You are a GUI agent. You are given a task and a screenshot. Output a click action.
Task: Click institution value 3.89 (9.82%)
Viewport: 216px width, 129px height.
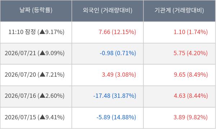pyautogui.click(x=190, y=117)
